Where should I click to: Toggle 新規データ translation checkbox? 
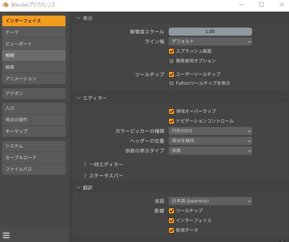171,230
